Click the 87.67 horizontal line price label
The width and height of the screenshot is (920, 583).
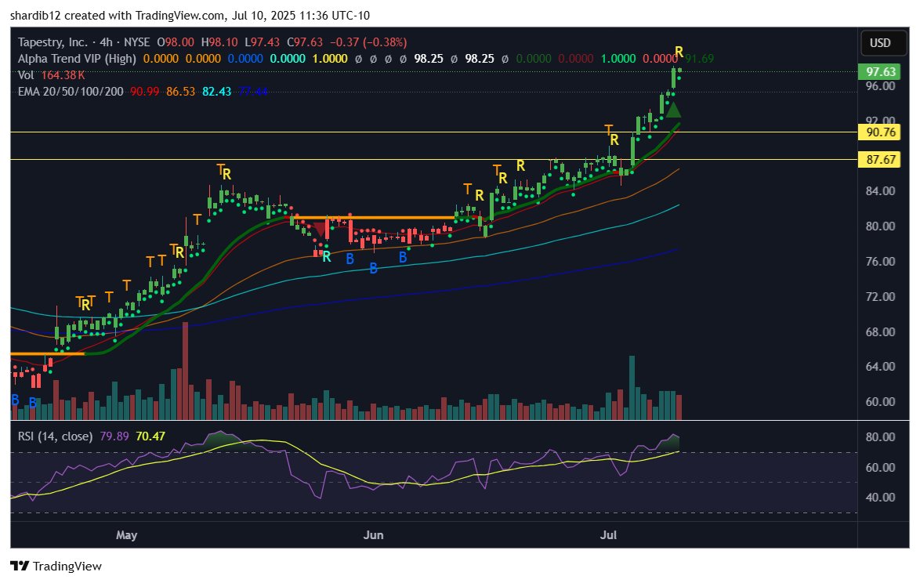point(881,160)
